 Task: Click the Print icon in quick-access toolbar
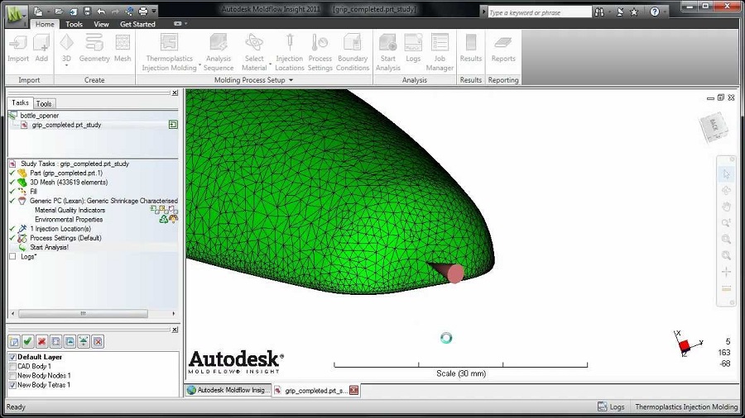pyautogui.click(x=142, y=12)
